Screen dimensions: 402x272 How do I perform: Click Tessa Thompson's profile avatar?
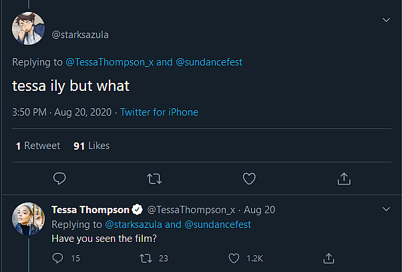click(28, 219)
